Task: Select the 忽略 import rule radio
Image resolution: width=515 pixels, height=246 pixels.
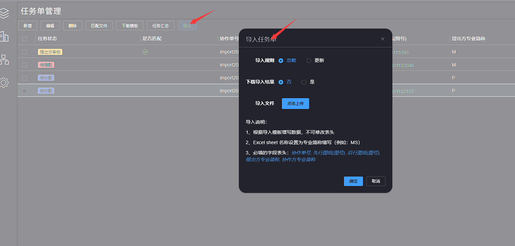Action: click(x=281, y=61)
